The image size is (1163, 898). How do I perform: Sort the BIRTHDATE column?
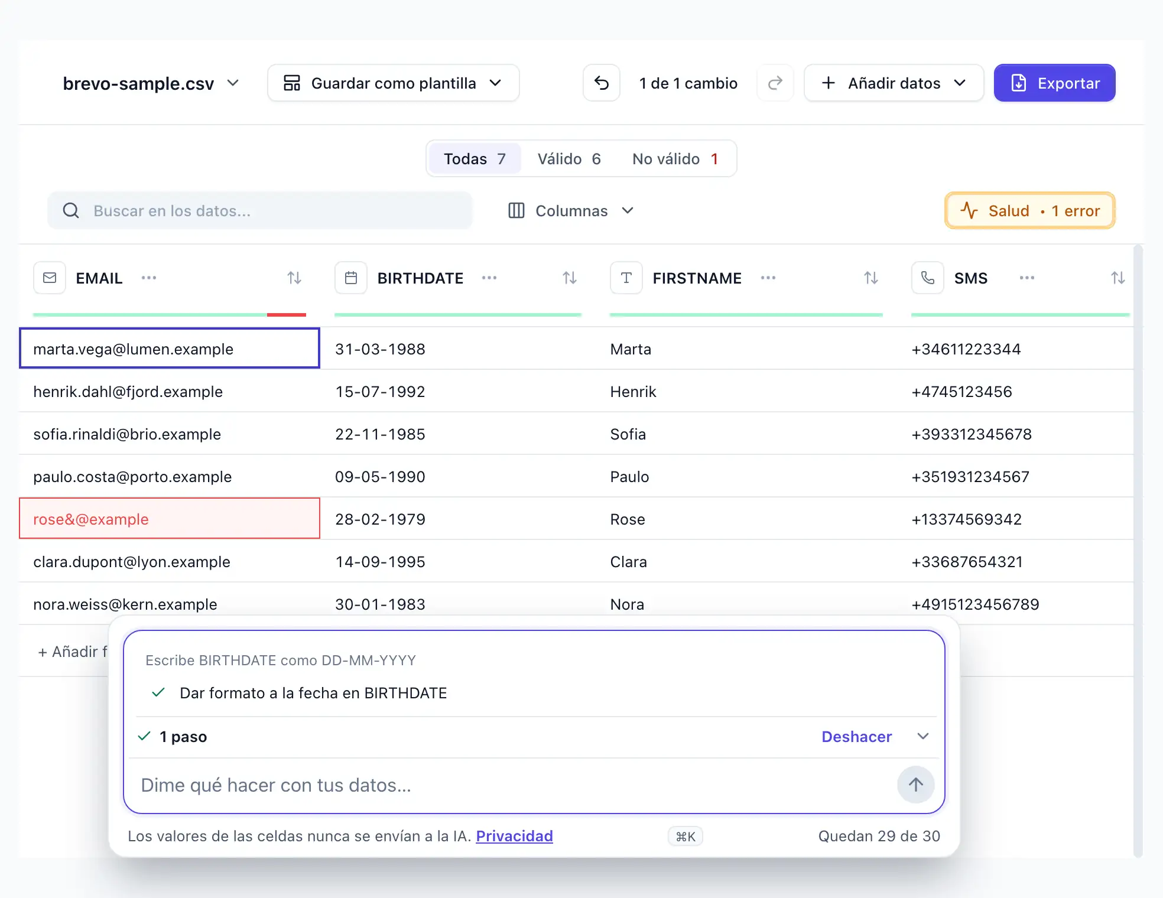[570, 278]
